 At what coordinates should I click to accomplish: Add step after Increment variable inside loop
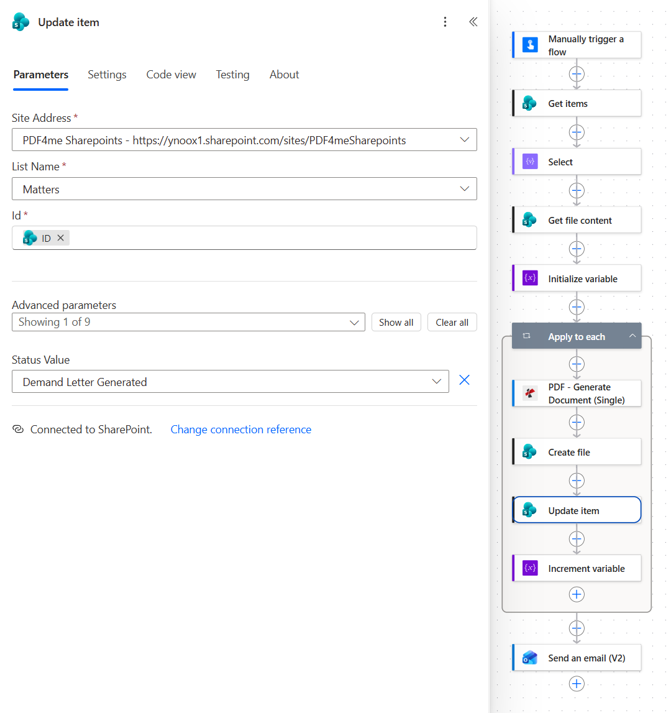click(577, 594)
